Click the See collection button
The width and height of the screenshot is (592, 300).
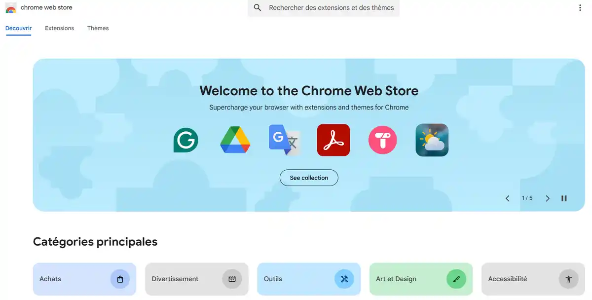309,178
